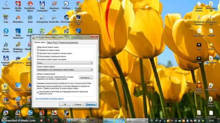220x123 pixels.
Task: Click the Настроить notification area button
Action: (x=86, y=78)
